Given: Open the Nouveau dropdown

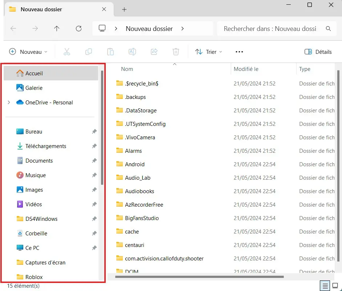Looking at the screenshot, I should (x=28, y=52).
